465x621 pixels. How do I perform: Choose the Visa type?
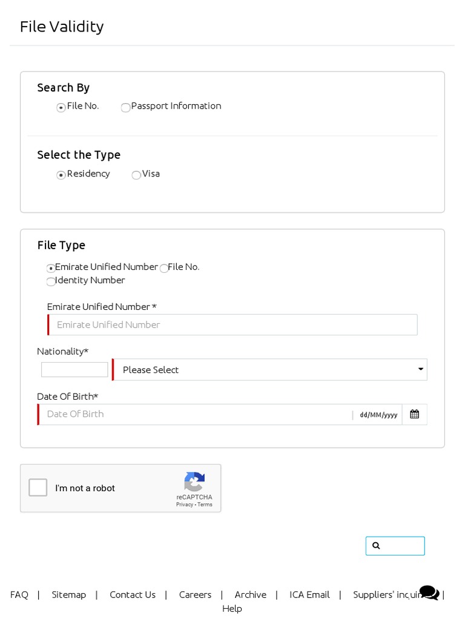coord(136,175)
